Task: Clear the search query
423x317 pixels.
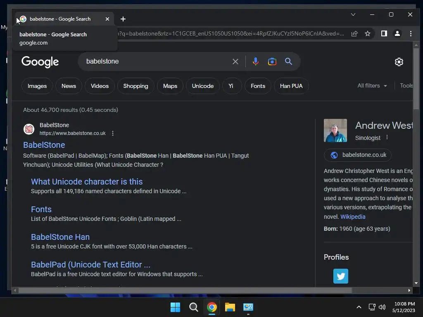Action: tap(235, 62)
